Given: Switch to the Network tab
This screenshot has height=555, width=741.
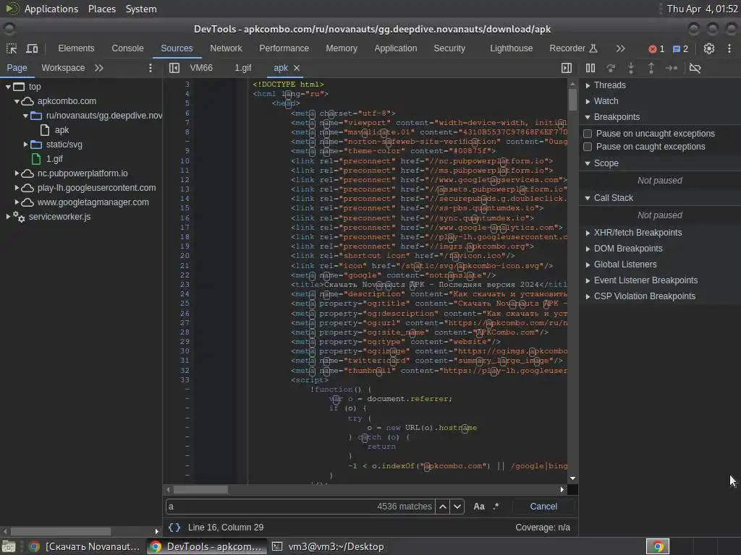Looking at the screenshot, I should (x=226, y=48).
